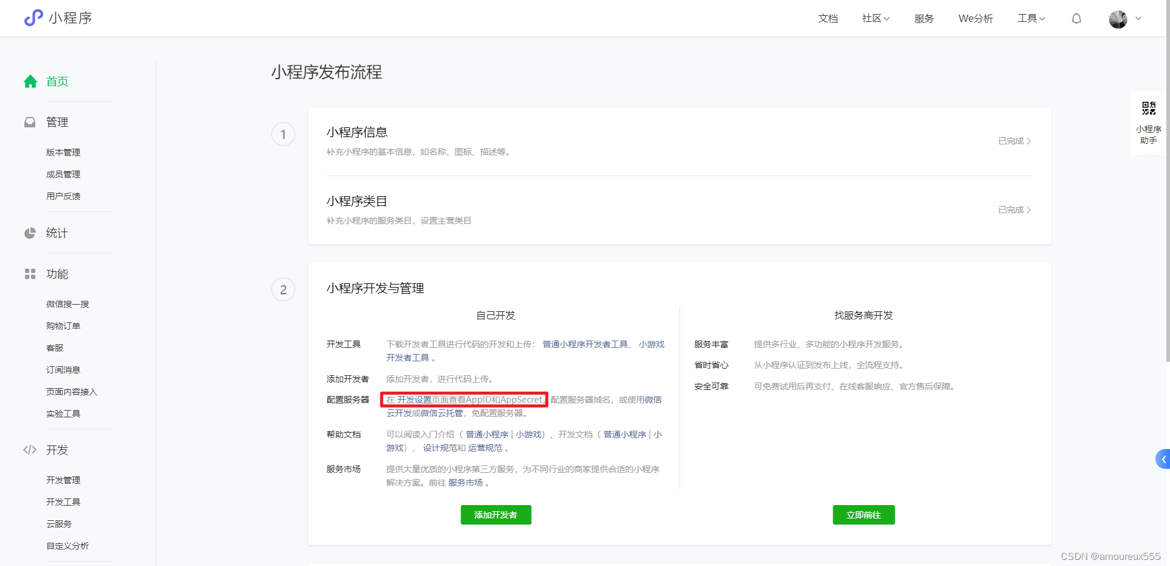Expand the 工具 dropdown menu
This screenshot has width=1170, height=566.
click(1030, 18)
